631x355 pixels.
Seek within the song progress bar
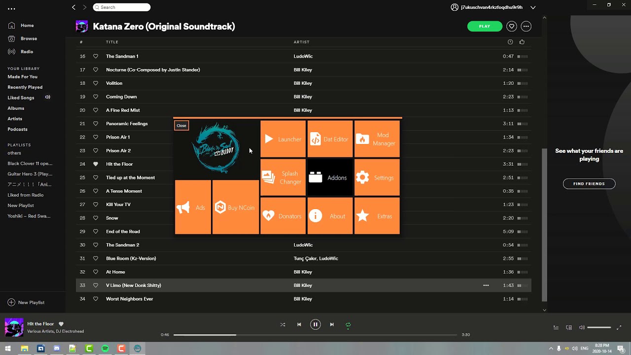(315, 335)
